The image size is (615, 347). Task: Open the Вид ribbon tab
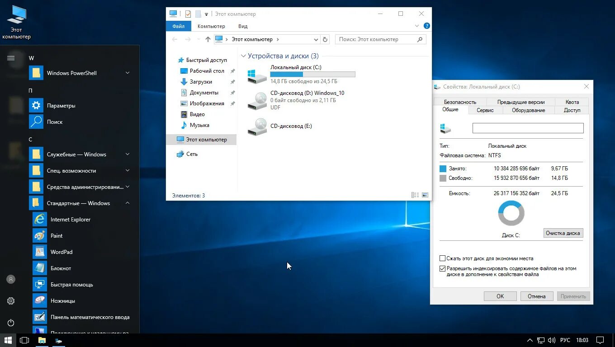tap(243, 26)
